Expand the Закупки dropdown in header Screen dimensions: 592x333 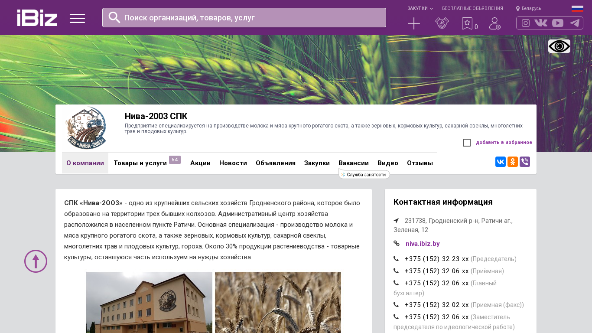(x=420, y=9)
